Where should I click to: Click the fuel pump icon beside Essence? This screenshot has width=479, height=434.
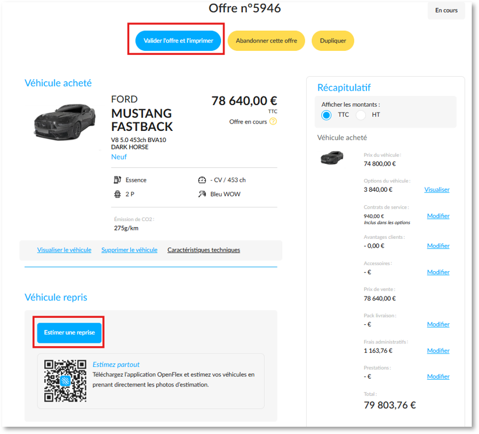118,180
